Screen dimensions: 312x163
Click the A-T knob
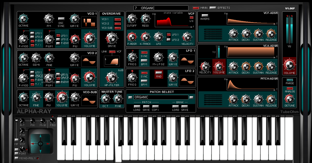click(22, 121)
